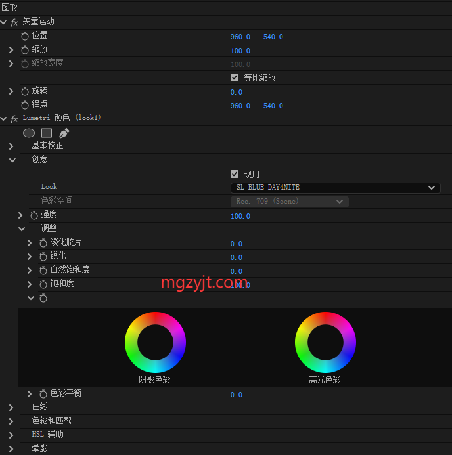Viewport: 452px width, 455px height.
Task: Click the 锐化 value 0.0
Action: pos(237,257)
